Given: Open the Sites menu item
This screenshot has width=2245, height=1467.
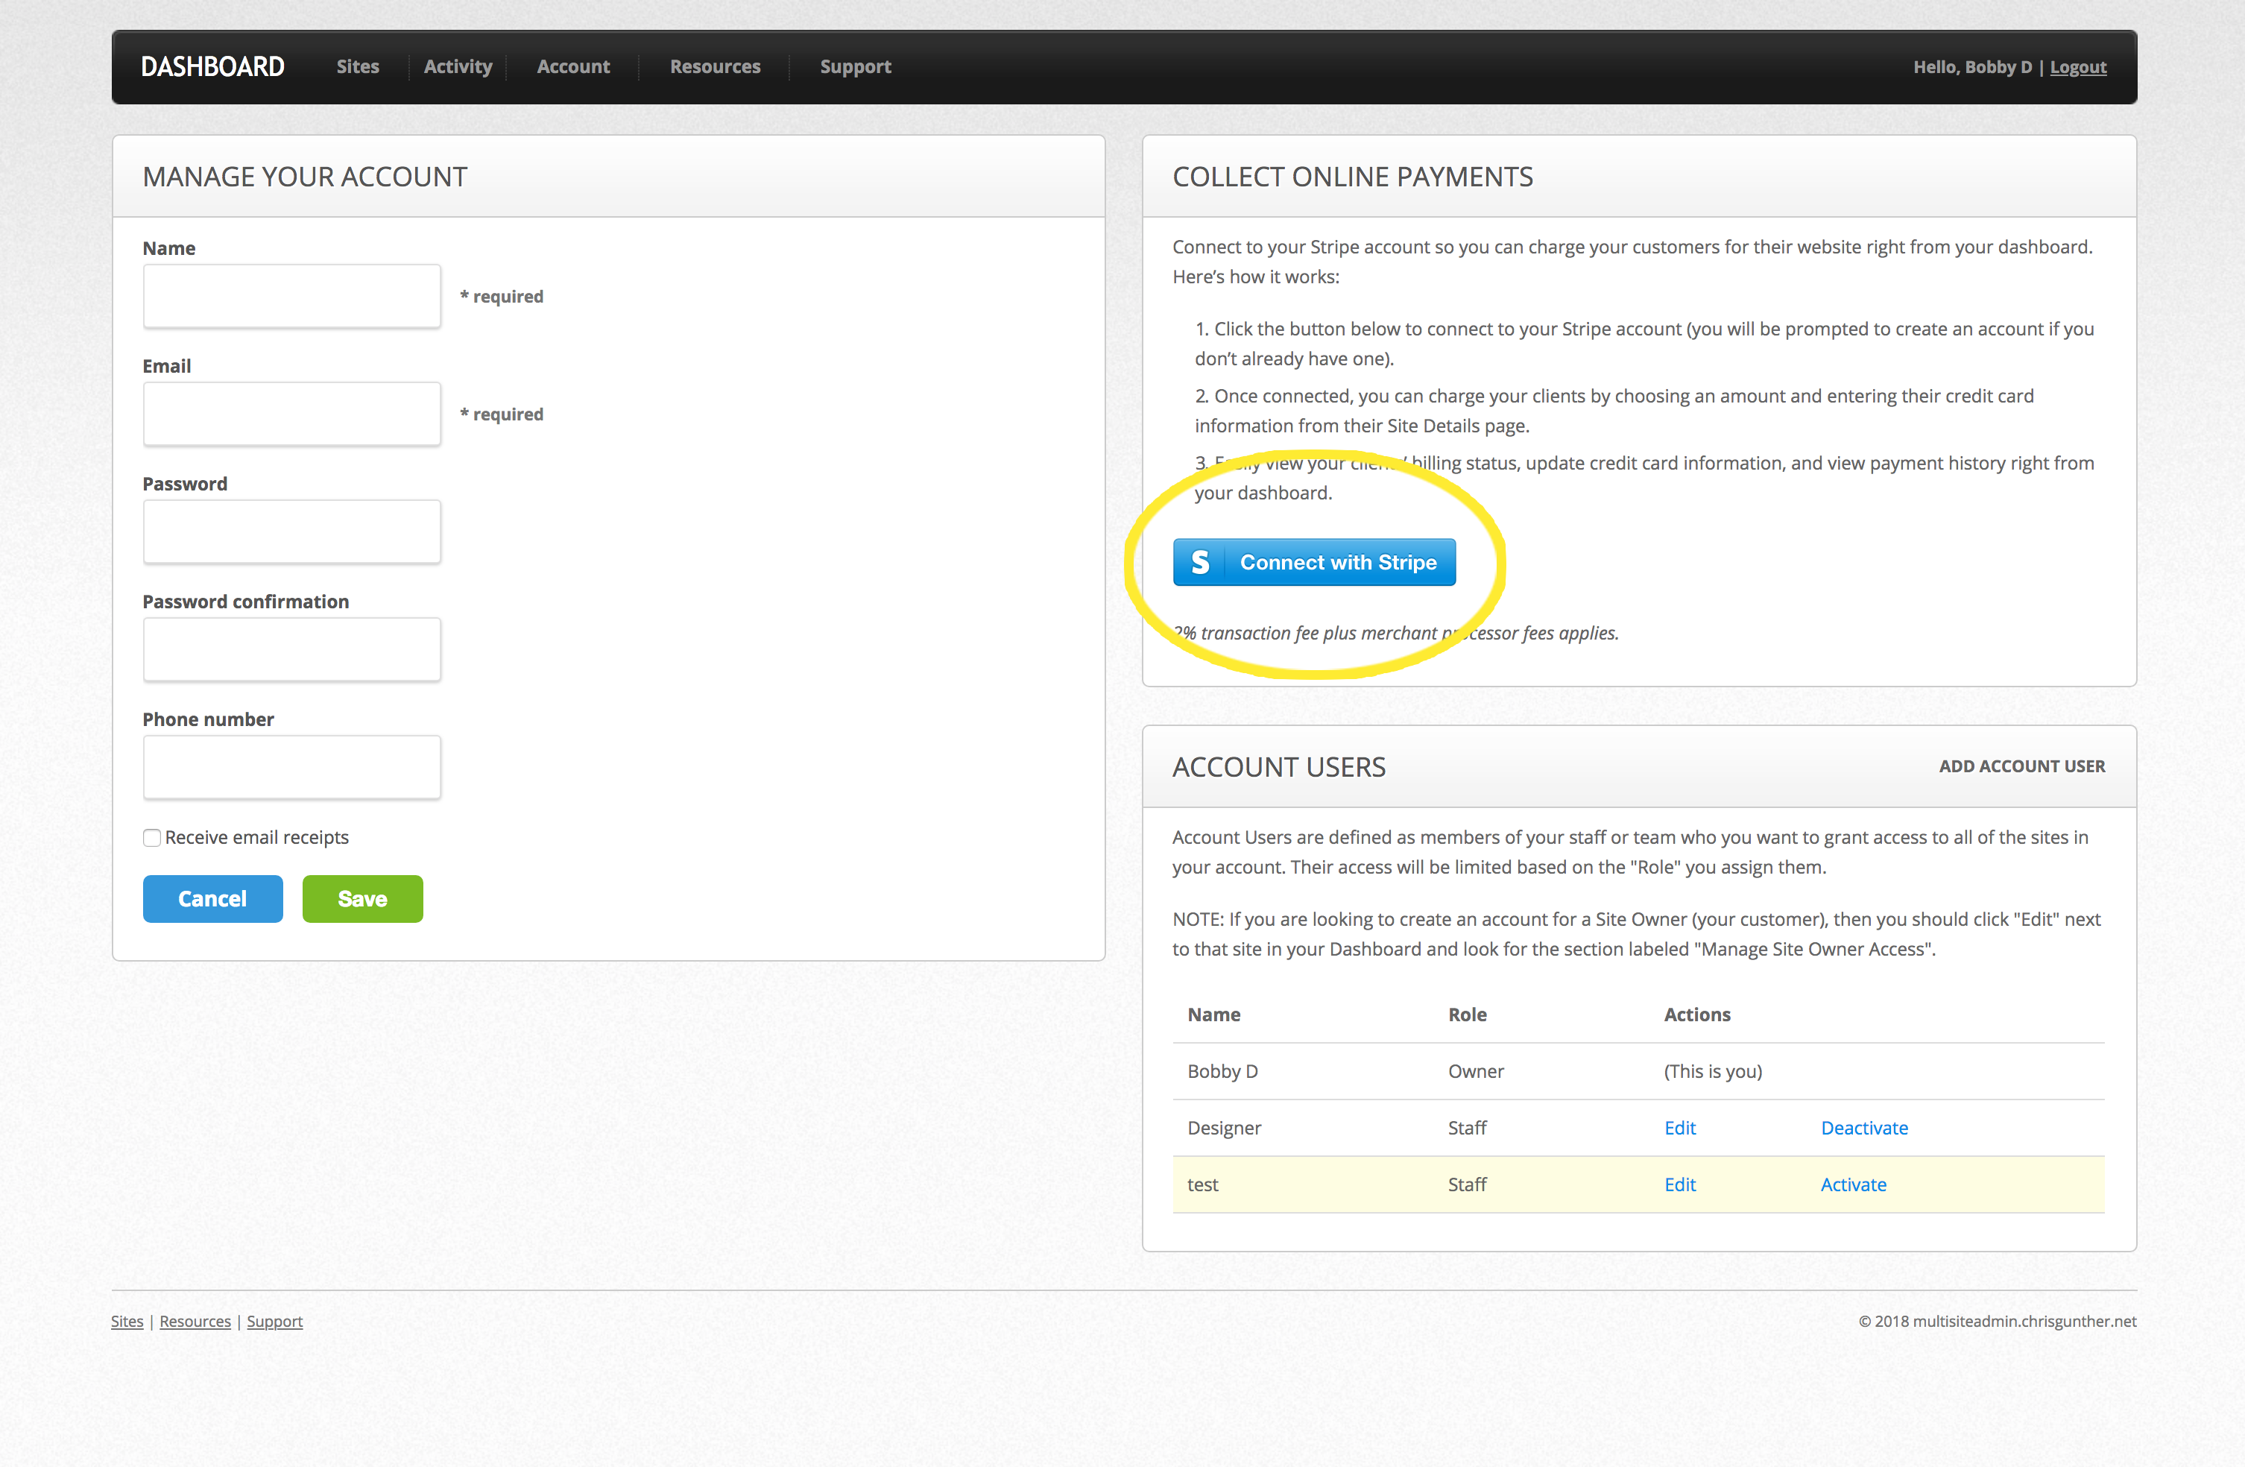Looking at the screenshot, I should (x=358, y=67).
